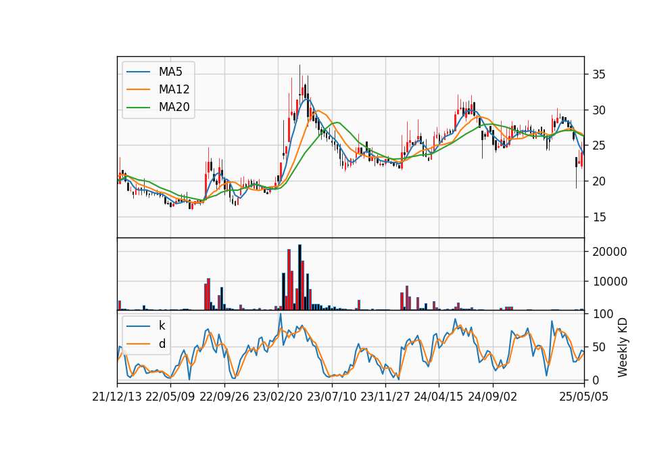Screen dimensions: 649x467
Task: Click the 22/09/26 date axis label
Action: [x=224, y=397]
